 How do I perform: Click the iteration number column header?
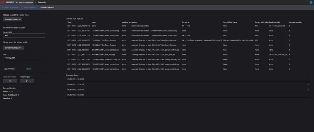(295, 22)
